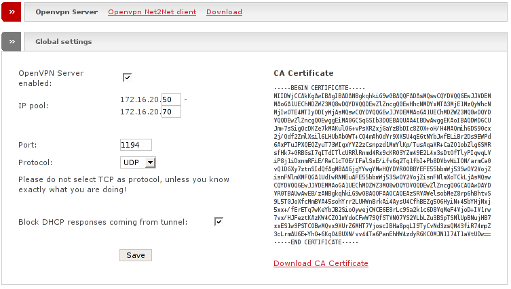The image size is (511, 289).
Task: Click the END CERTIFICATE line
Action: [315, 242]
